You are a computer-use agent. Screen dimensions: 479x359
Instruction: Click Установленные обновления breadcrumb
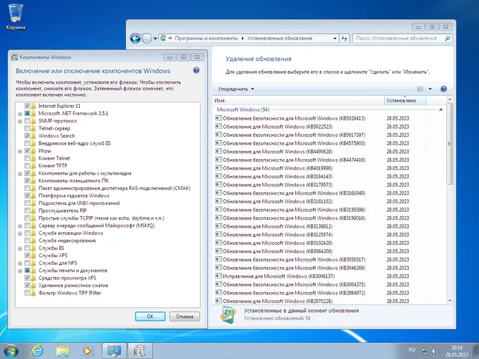pos(280,38)
